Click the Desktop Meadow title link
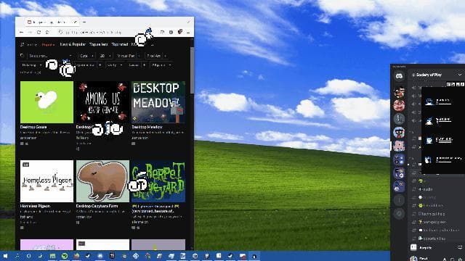This screenshot has height=261, width=465. click(147, 127)
